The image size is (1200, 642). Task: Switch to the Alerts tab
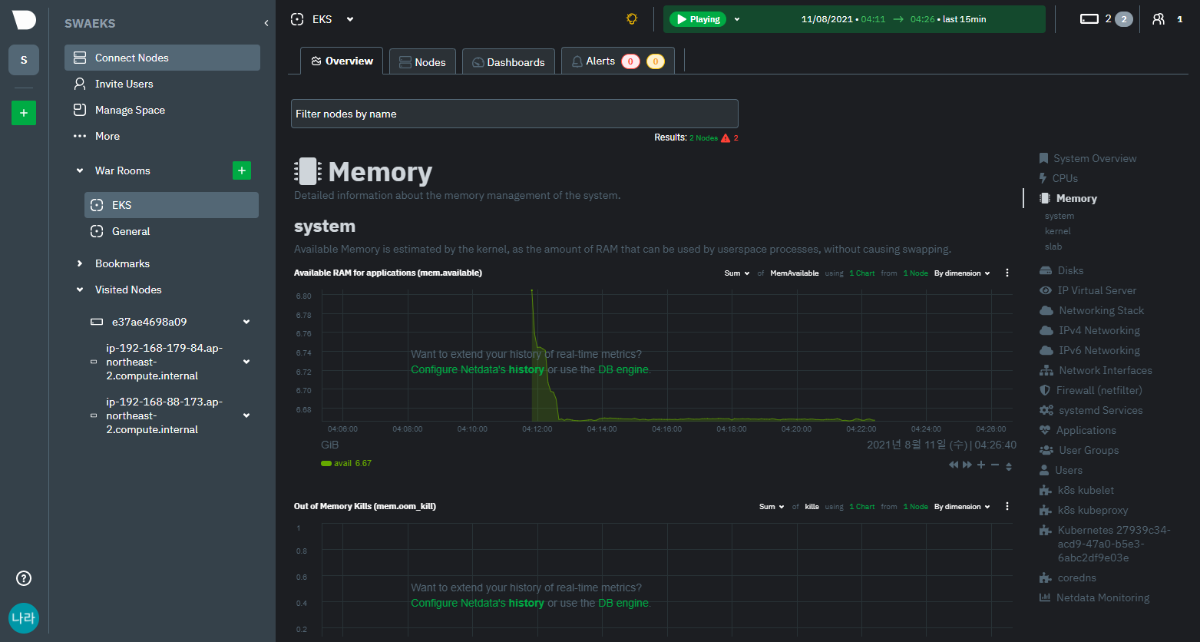coord(618,61)
